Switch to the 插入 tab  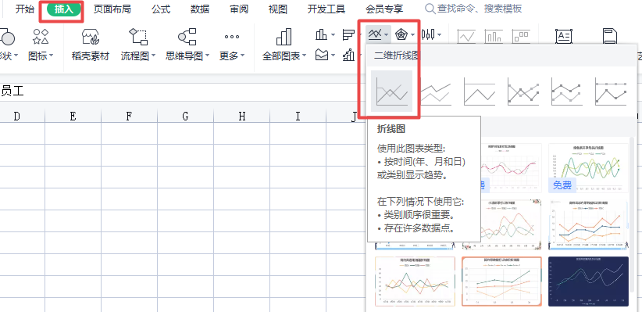63,9
